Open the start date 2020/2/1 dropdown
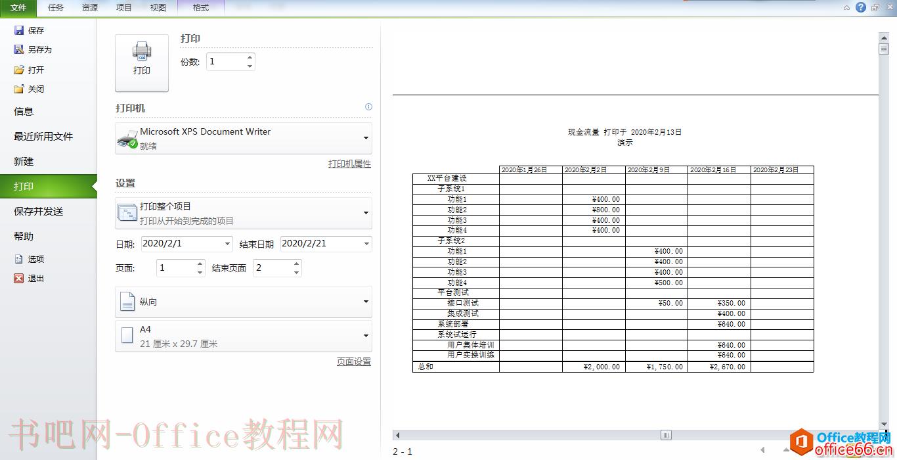The width and height of the screenshot is (897, 460). pos(227,244)
